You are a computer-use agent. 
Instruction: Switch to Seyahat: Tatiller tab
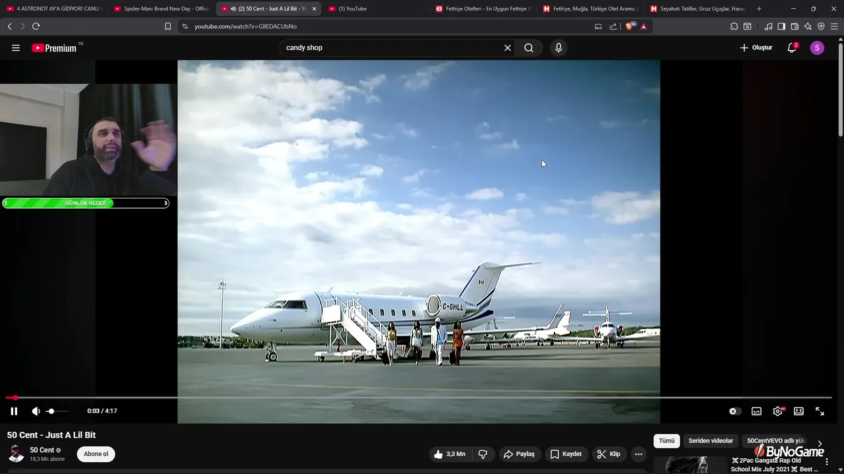coord(698,9)
